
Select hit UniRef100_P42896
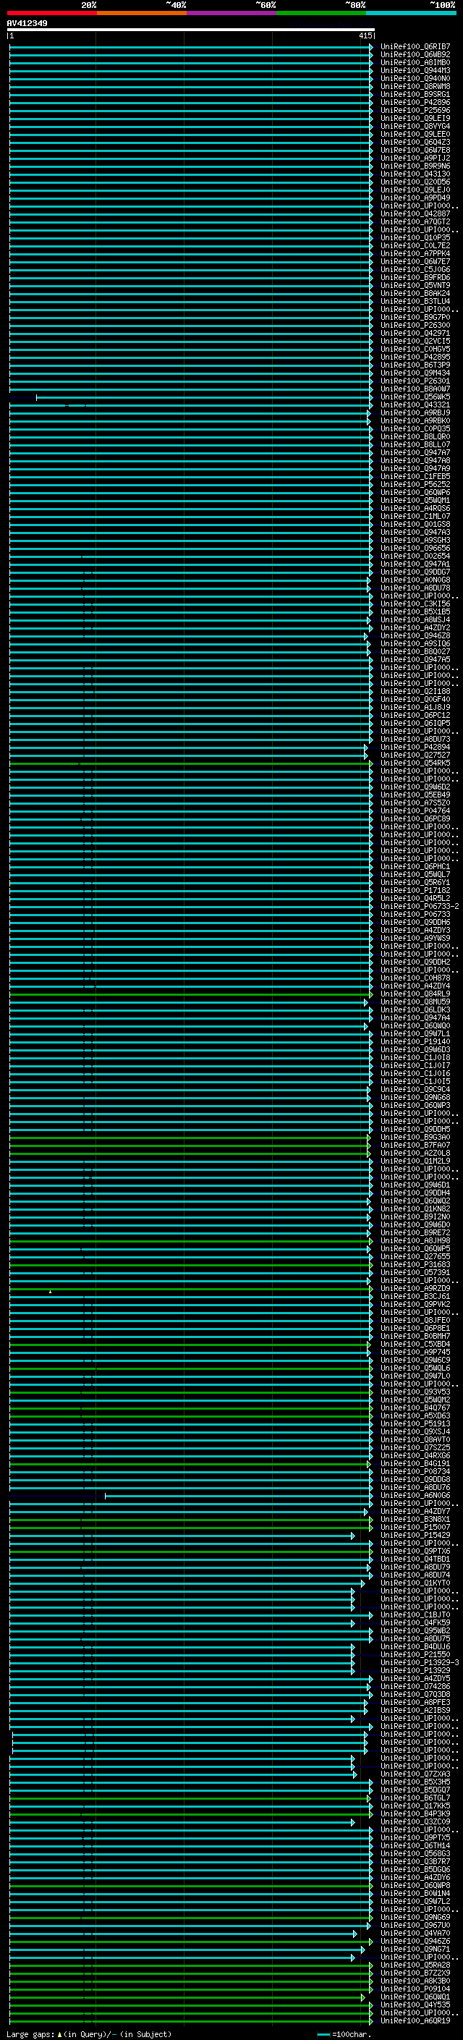click(x=415, y=102)
